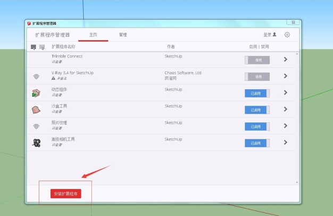Expand 动态组件 details chevron

286,93
